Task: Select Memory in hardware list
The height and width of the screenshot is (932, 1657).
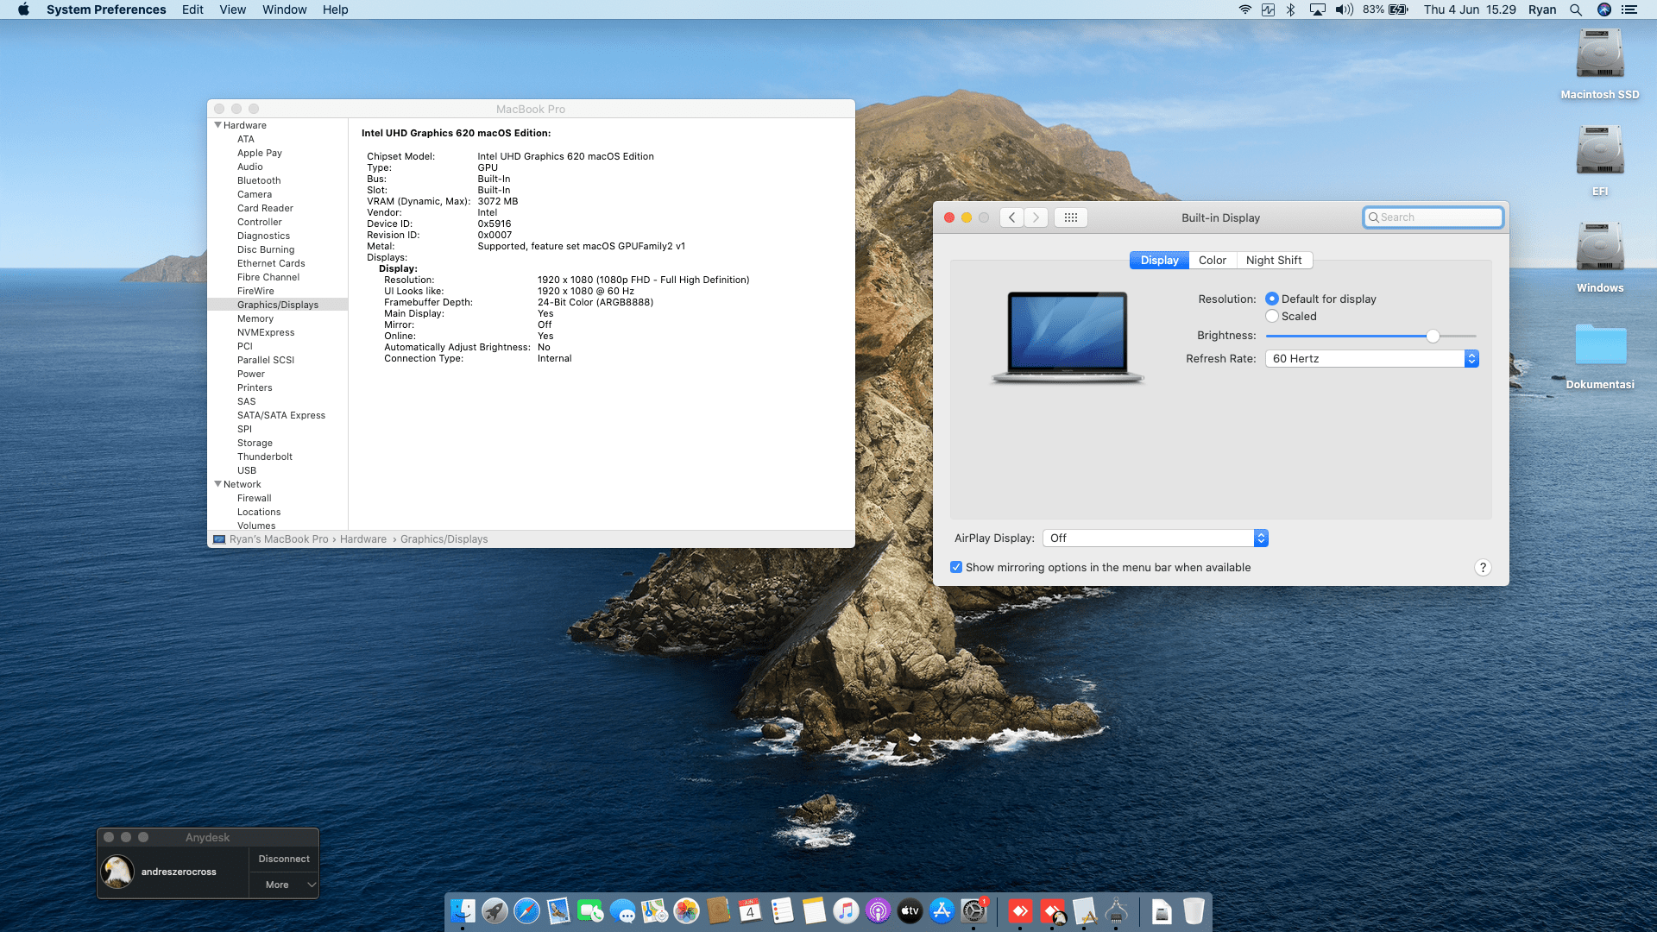Action: (x=255, y=318)
